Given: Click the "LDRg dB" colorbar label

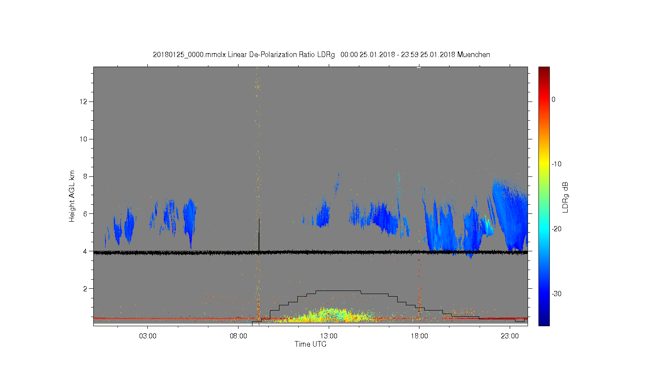Looking at the screenshot, I should tap(565, 197).
